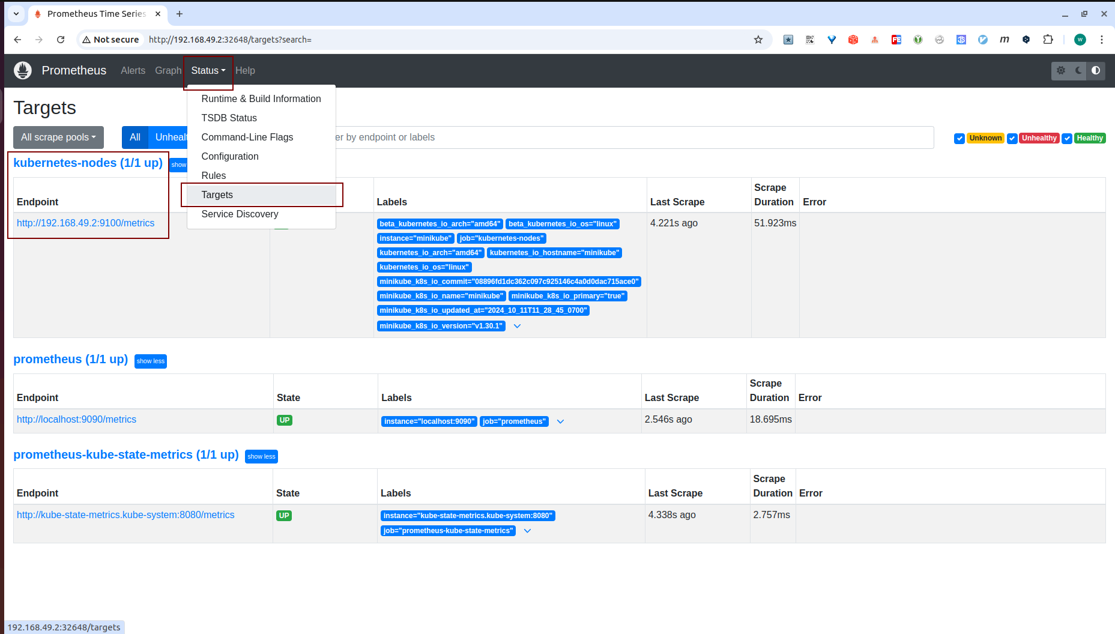Toggle the Status dropdown menu
The width and height of the screenshot is (1115, 634).
pos(208,71)
